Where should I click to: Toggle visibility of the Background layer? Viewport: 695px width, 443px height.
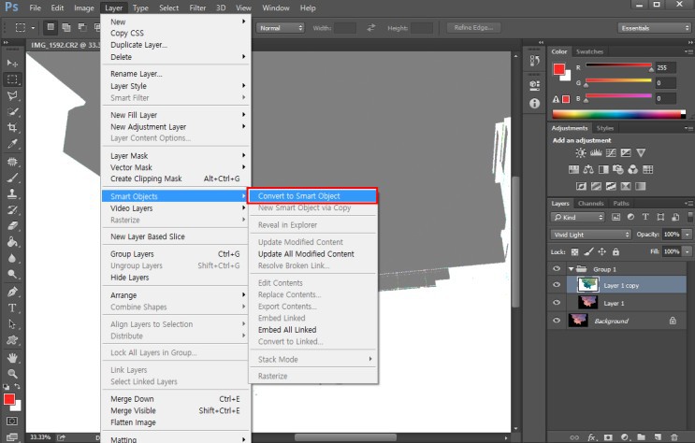coord(557,321)
